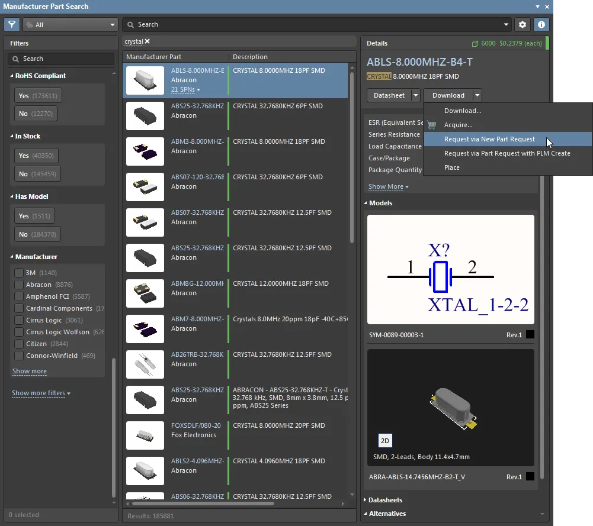Check the Connor-Winfield checkbox
The image size is (593, 526).
coord(19,356)
